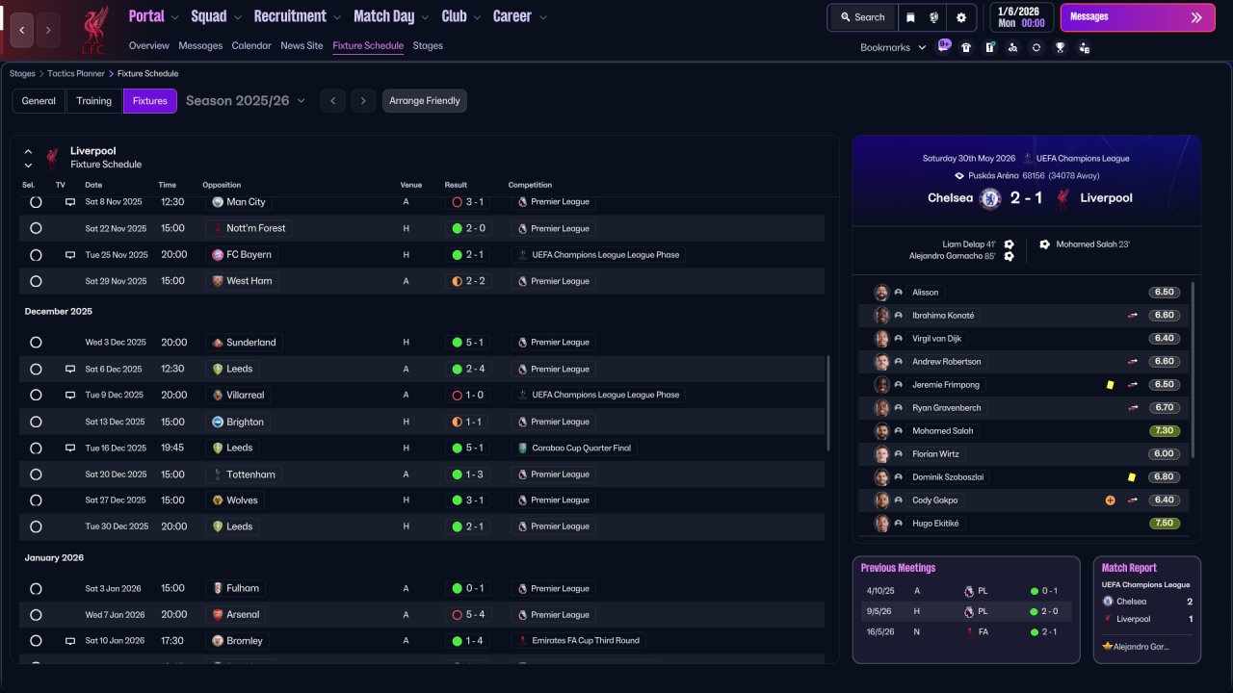Click the TV icon on Man City row
The height and width of the screenshot is (693, 1233).
(70, 202)
